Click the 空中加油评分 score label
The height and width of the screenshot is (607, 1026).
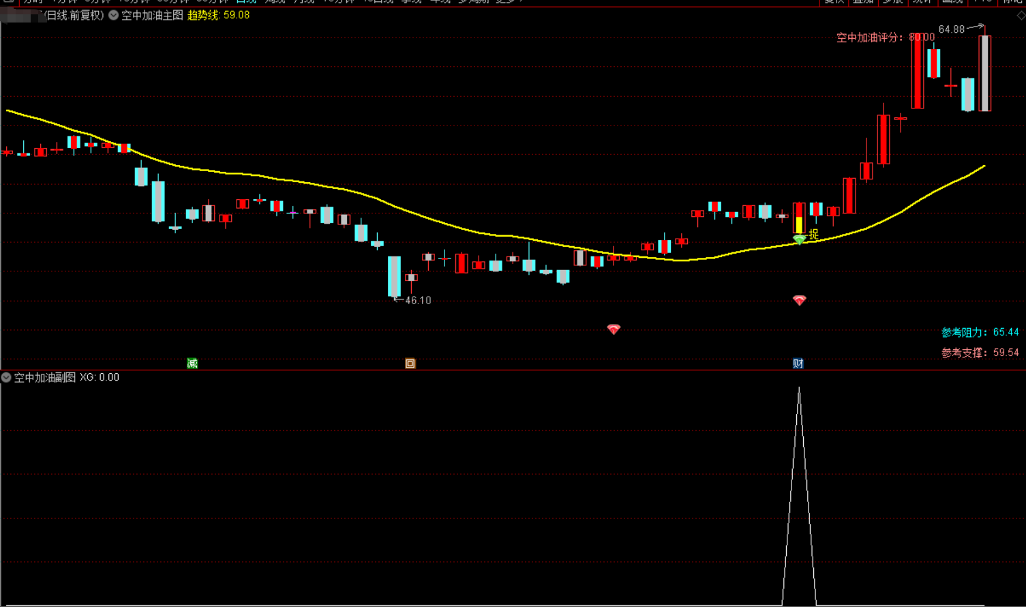(885, 38)
